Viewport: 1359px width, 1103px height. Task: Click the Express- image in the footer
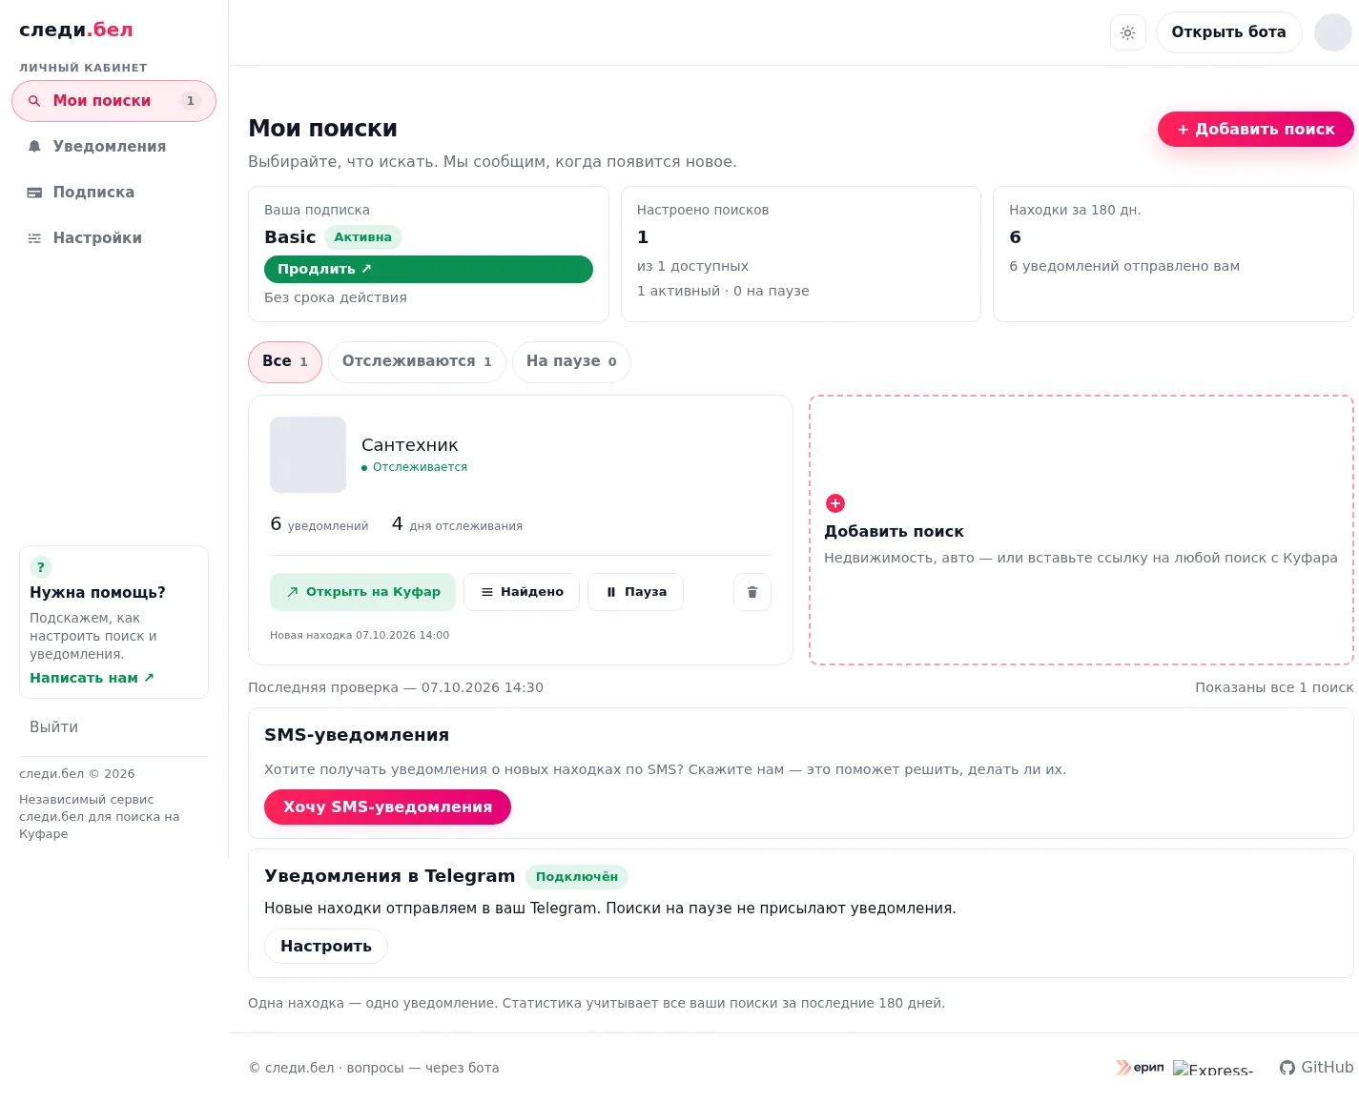coord(1213,1069)
